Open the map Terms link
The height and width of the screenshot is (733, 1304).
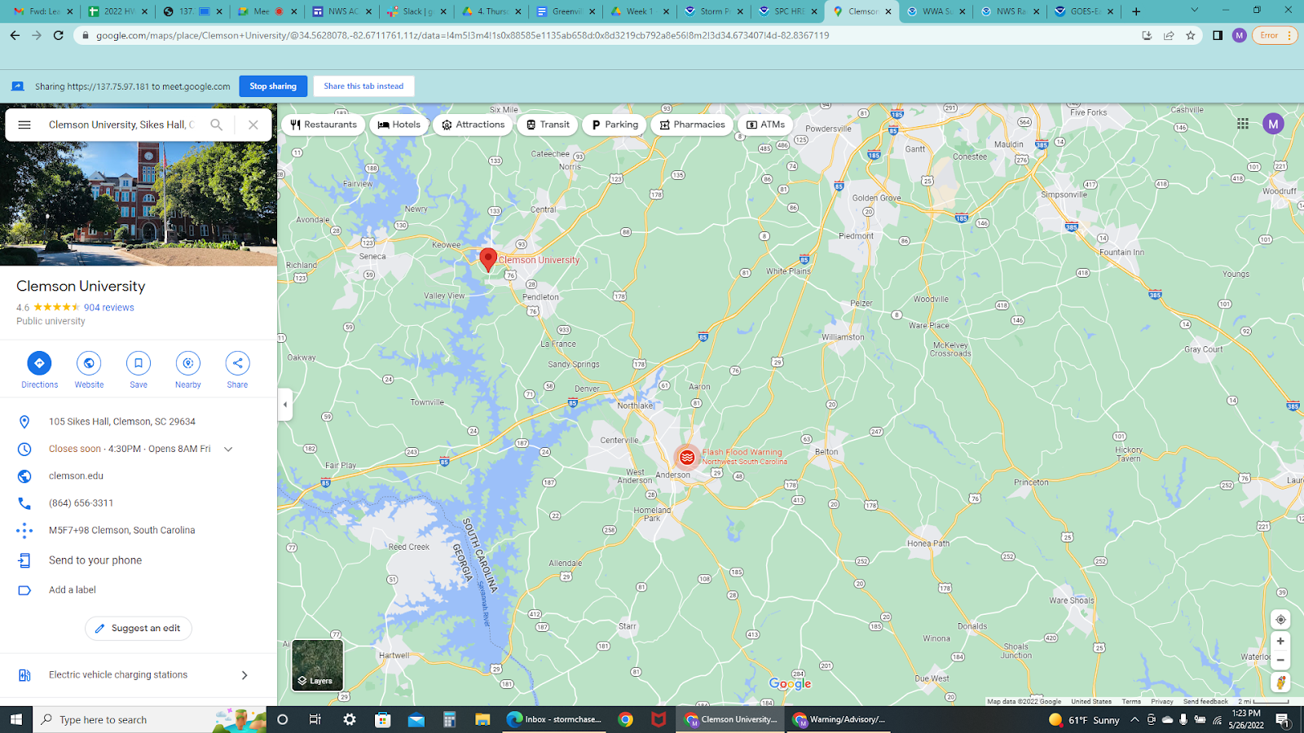1131,701
